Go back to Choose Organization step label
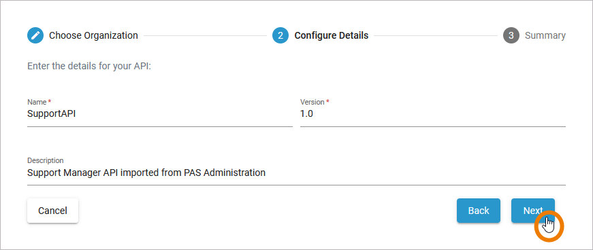Image resolution: width=593 pixels, height=250 pixels. pos(93,36)
